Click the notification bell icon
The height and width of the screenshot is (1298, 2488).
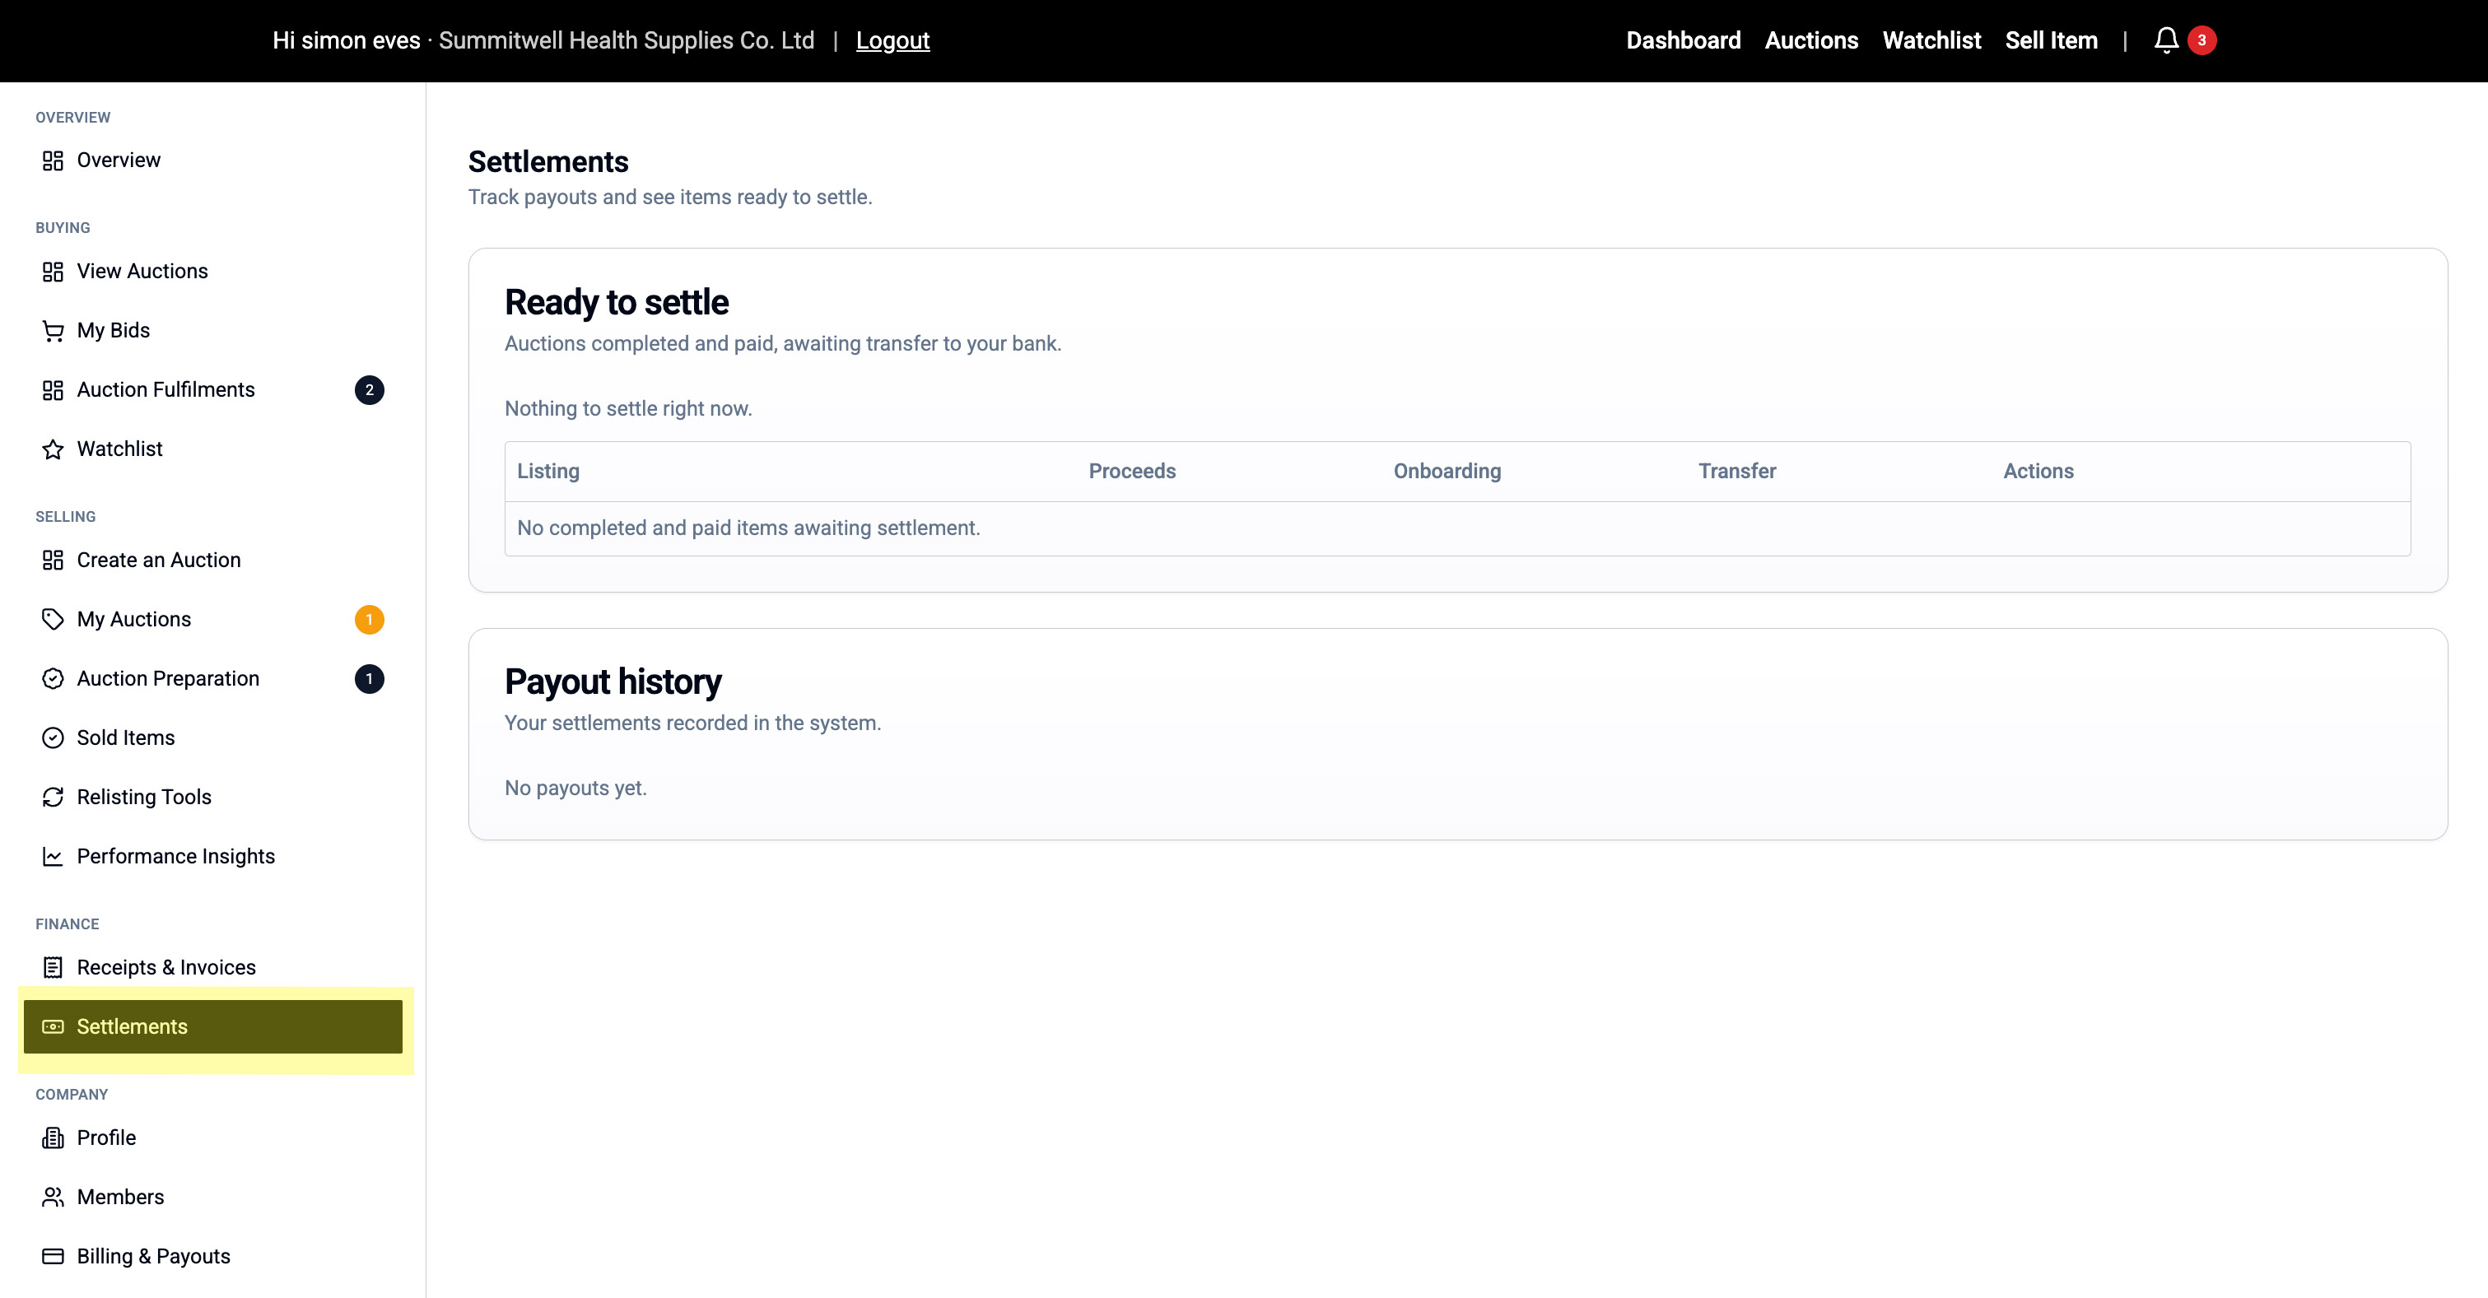click(2165, 40)
